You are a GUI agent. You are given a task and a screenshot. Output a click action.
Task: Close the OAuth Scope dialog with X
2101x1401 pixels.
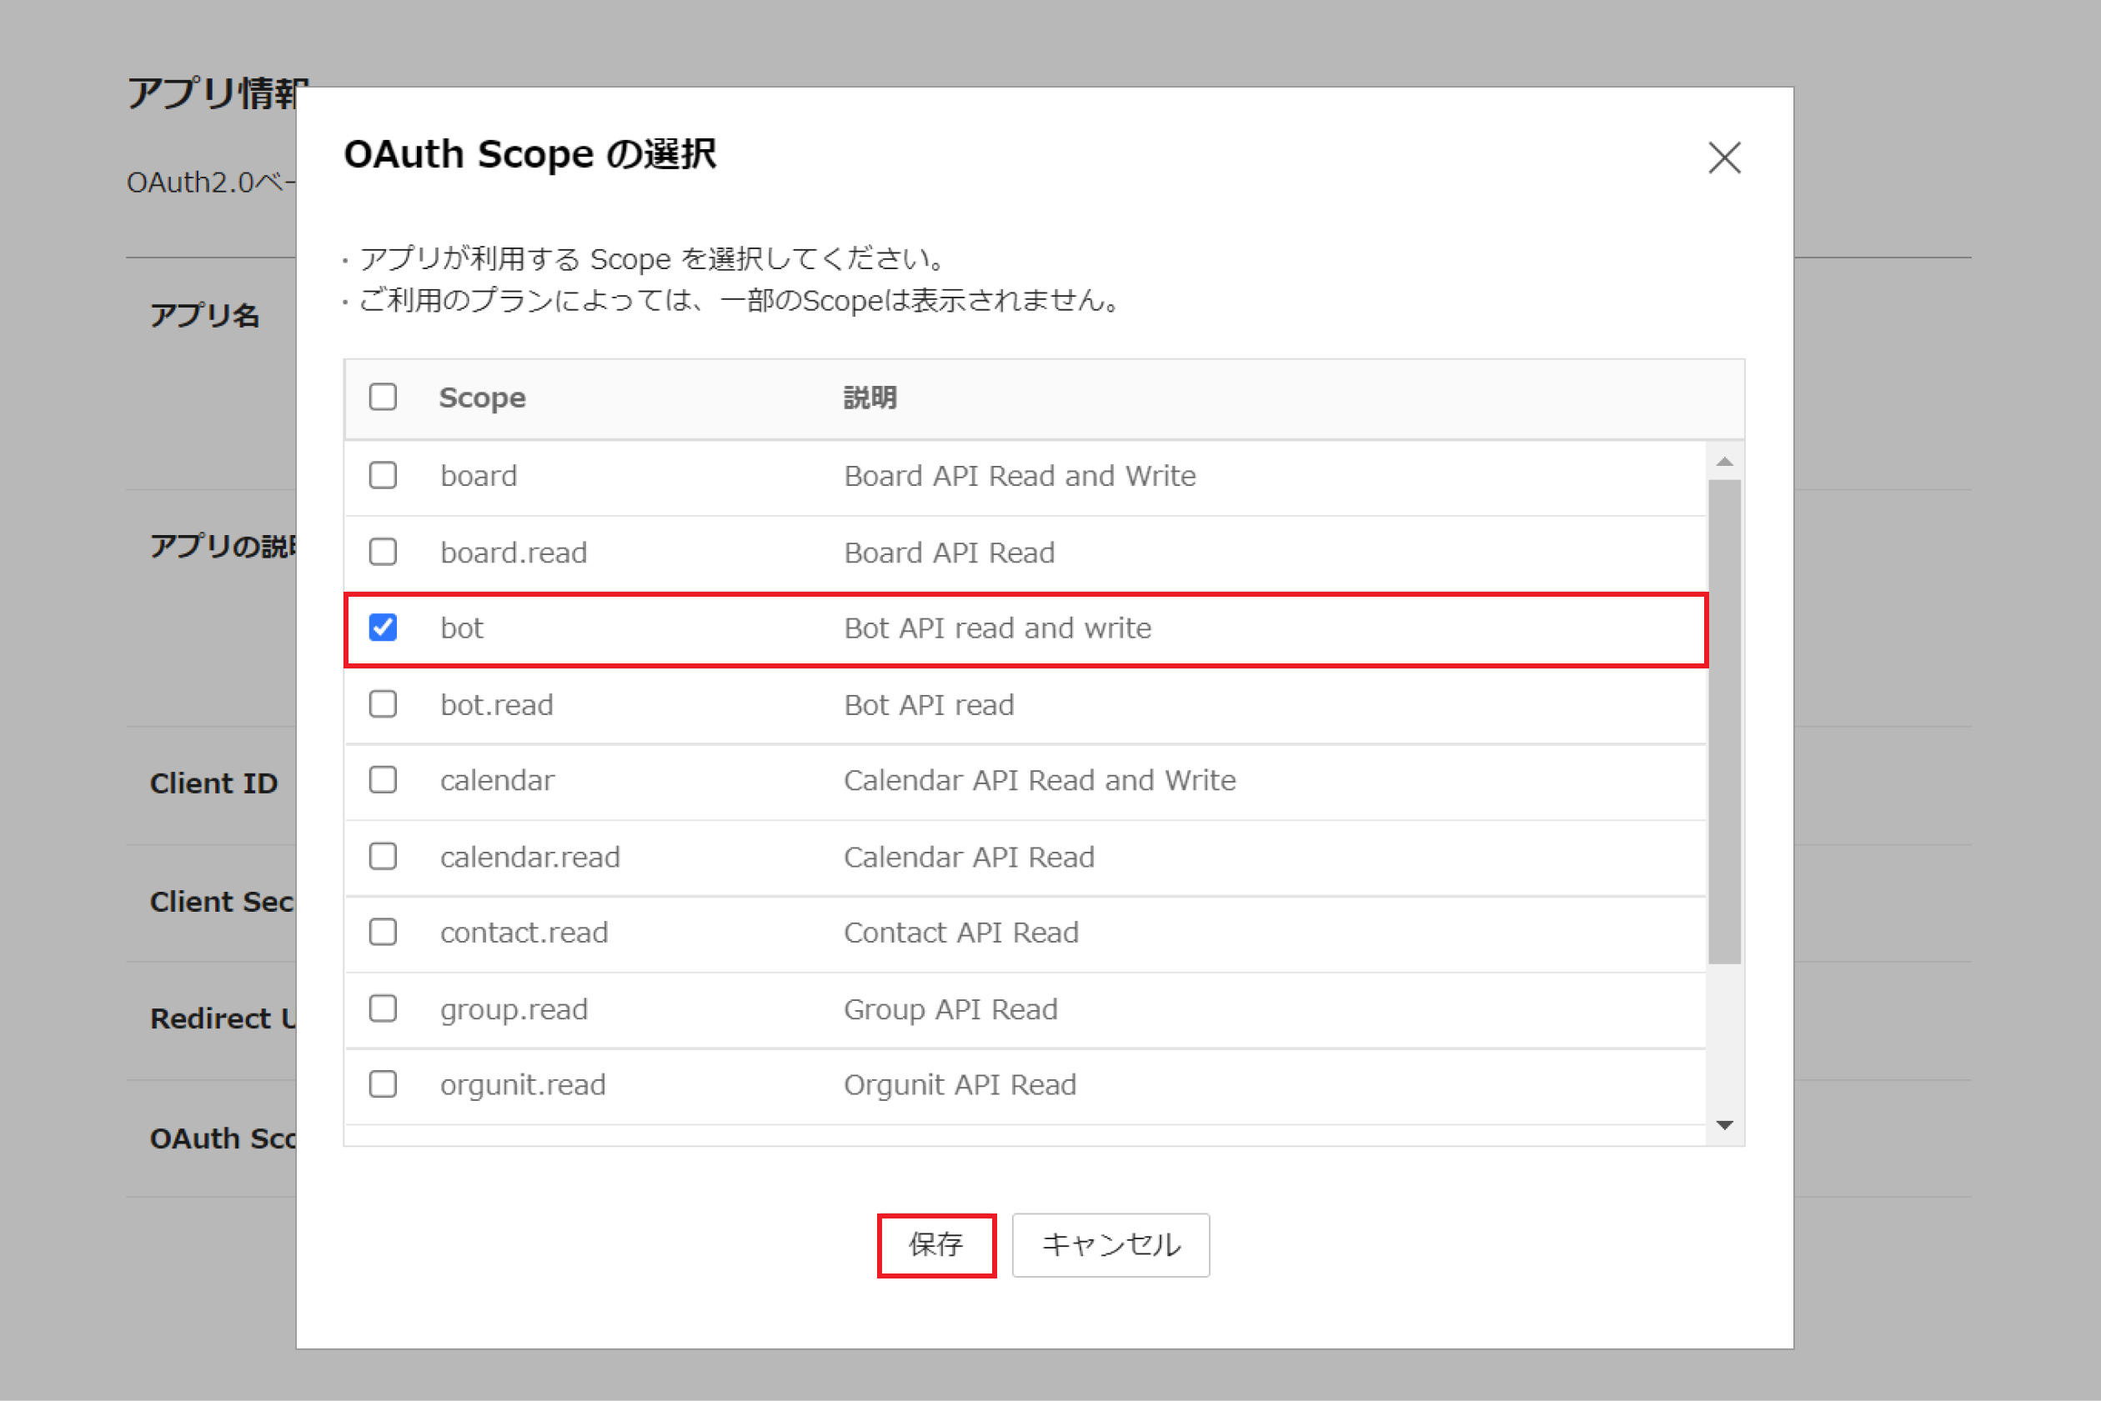pos(1723,158)
